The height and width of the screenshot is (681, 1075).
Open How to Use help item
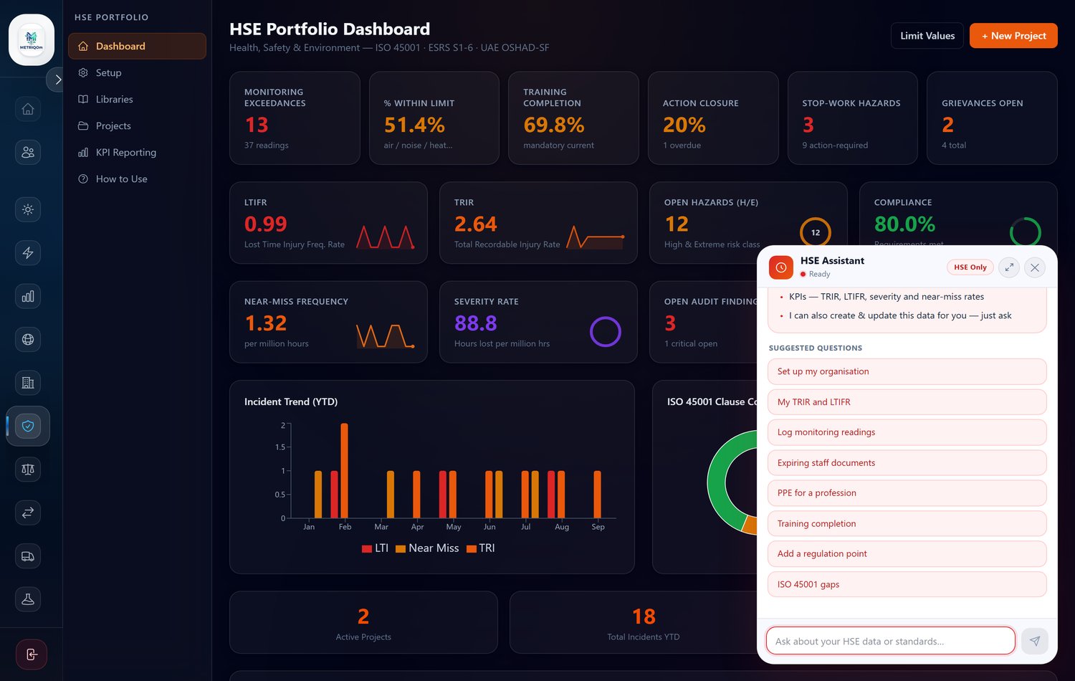tap(137, 178)
